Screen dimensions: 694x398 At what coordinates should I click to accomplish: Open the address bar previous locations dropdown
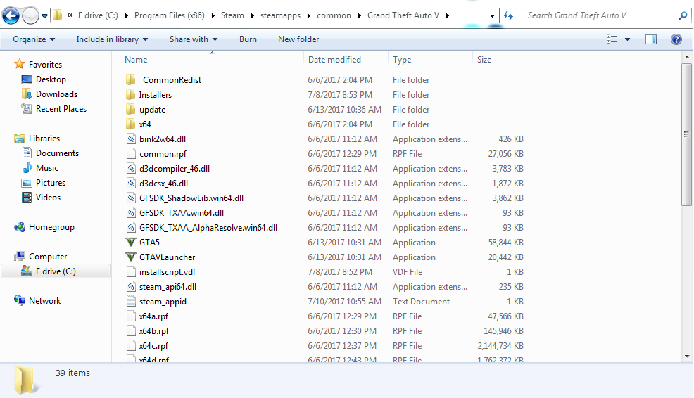tap(492, 16)
